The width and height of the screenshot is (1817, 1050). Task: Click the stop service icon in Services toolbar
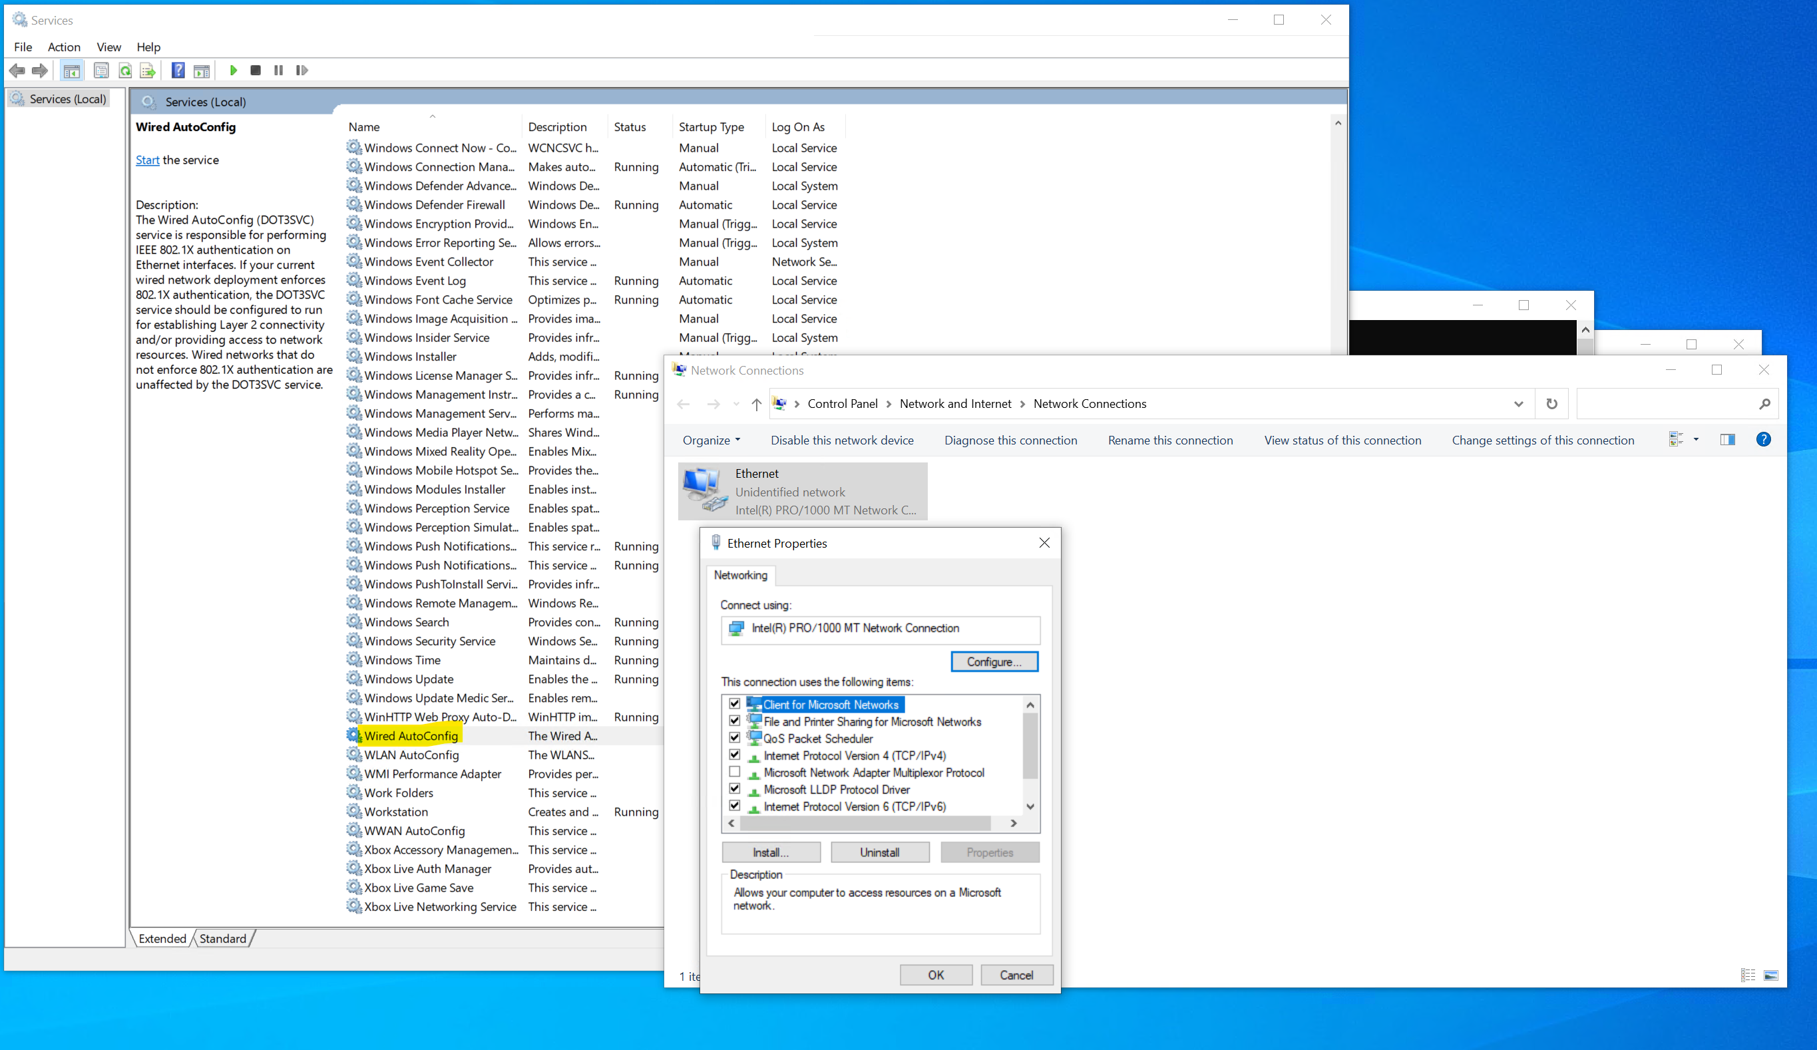click(x=256, y=70)
